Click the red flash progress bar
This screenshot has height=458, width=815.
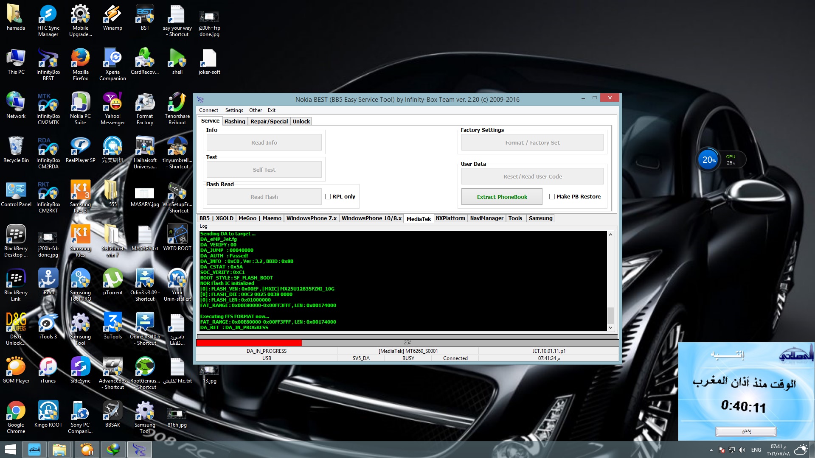tap(249, 343)
